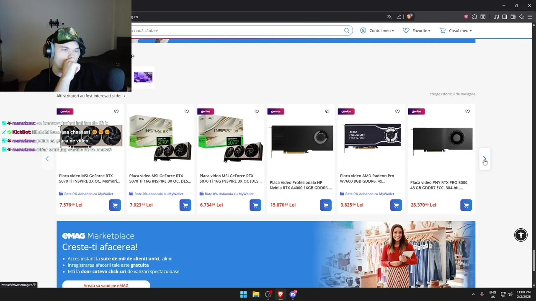Image resolution: width=536 pixels, height=301 pixels.
Task: Open the Brave Playlist music note icon
Action: click(496, 17)
